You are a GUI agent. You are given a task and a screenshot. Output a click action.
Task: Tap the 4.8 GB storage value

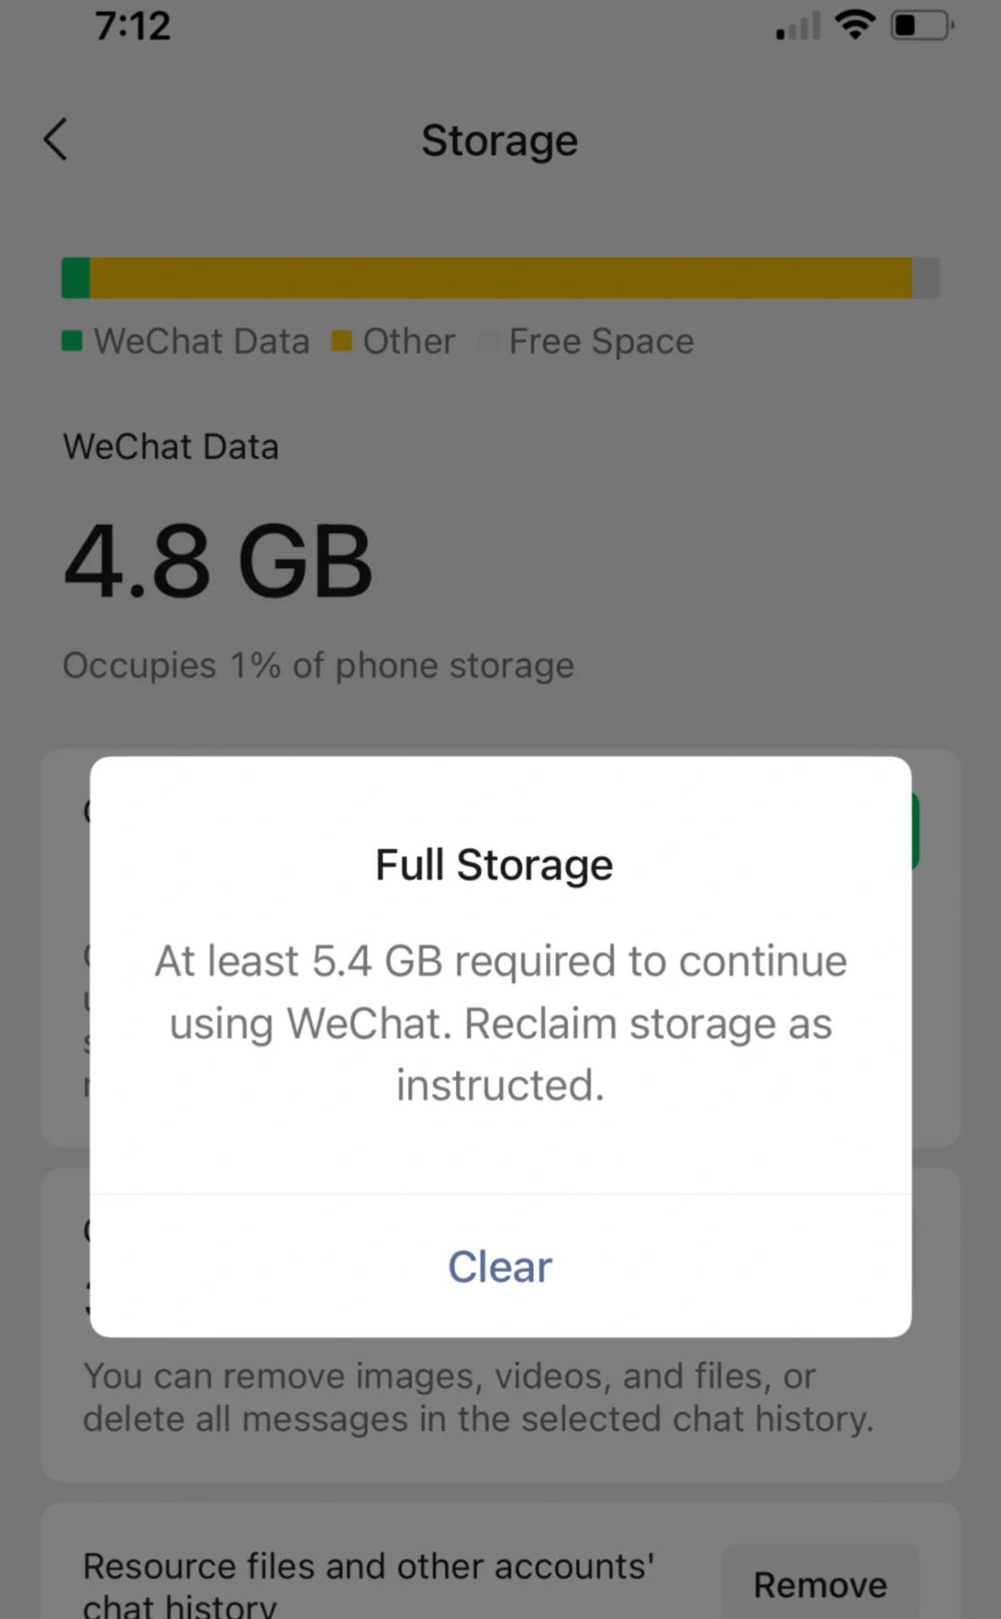(x=218, y=562)
